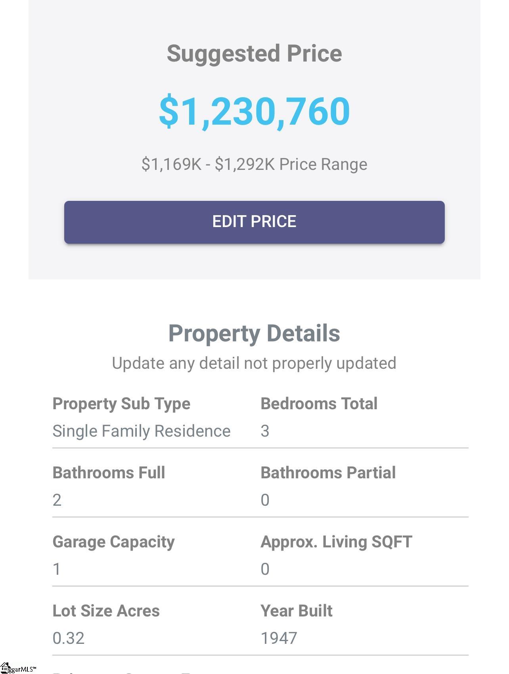Edit Lot Size Acres value 0.32
Image resolution: width=509 pixels, height=674 pixels.
pyautogui.click(x=69, y=638)
